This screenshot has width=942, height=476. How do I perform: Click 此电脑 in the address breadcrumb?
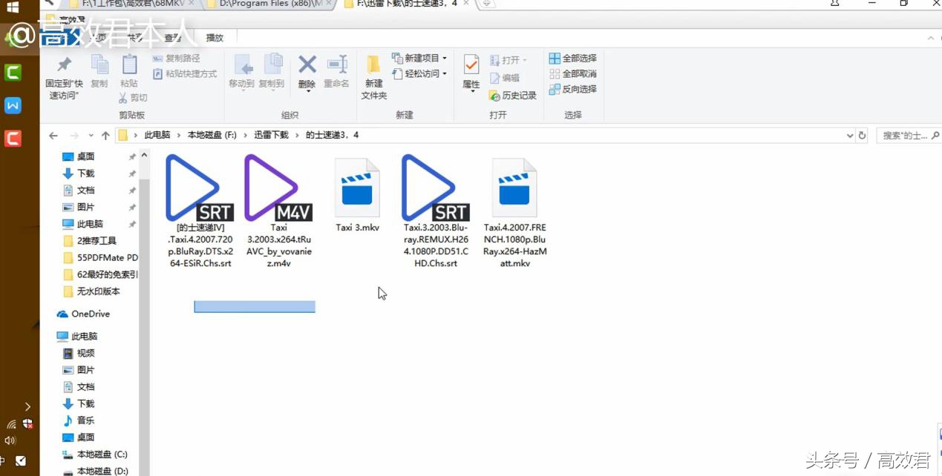point(157,135)
